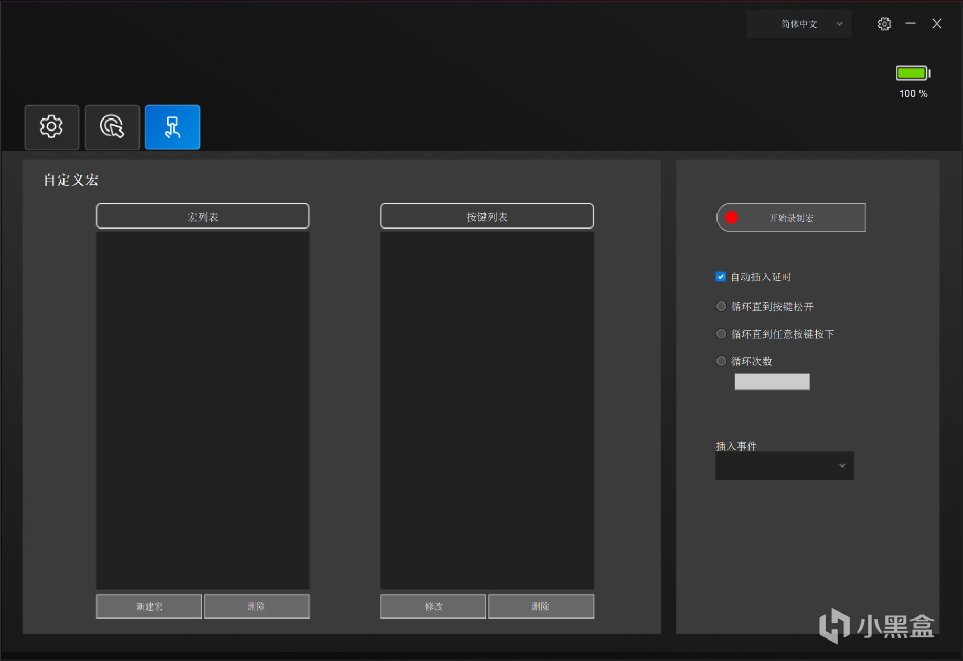Click the 宏列表 header

click(x=203, y=216)
